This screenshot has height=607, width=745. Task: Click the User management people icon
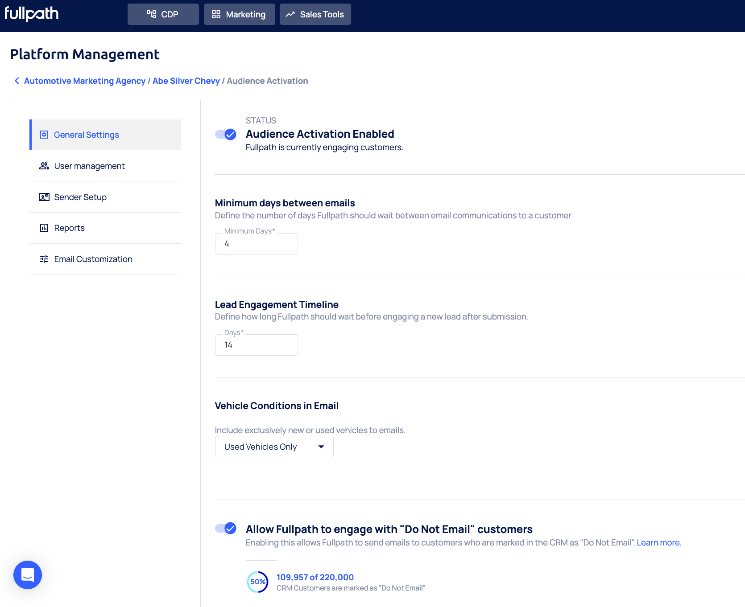[44, 166]
